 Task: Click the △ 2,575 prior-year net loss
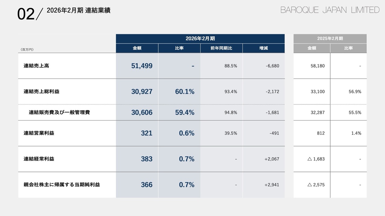[316, 185]
